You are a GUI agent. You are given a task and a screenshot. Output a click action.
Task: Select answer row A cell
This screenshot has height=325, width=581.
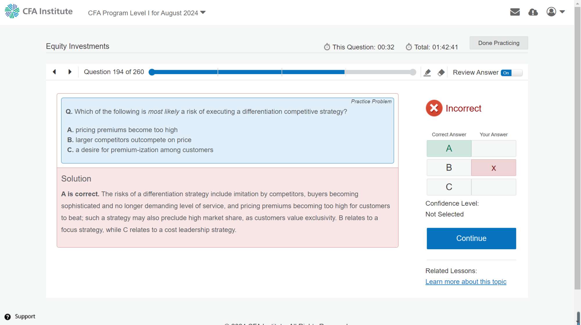[449, 149]
